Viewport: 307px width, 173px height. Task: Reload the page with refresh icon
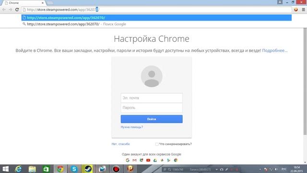coord(17,10)
